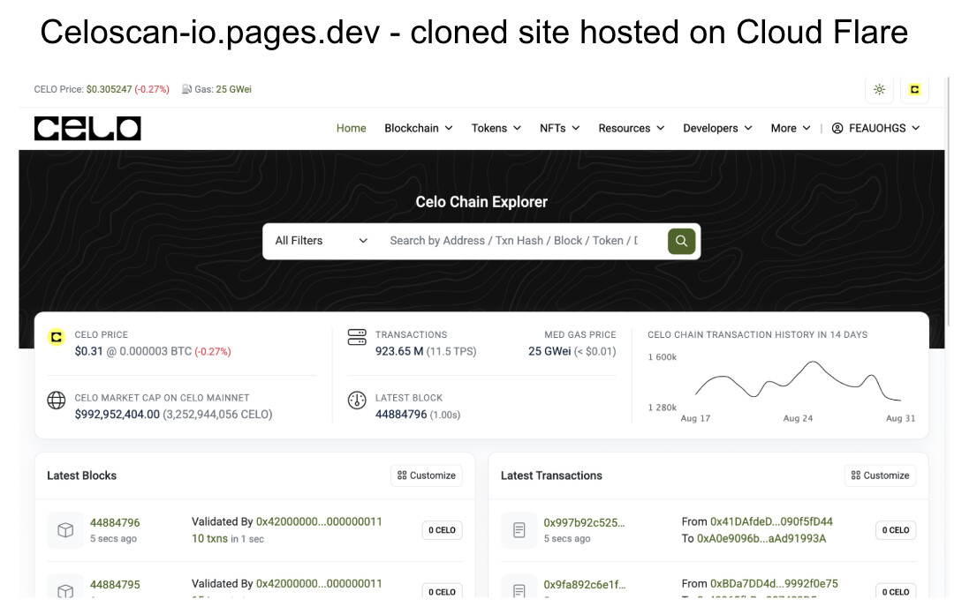Customize the Latest Transactions panel
Viewport: 977px width, 614px height.
pos(881,475)
